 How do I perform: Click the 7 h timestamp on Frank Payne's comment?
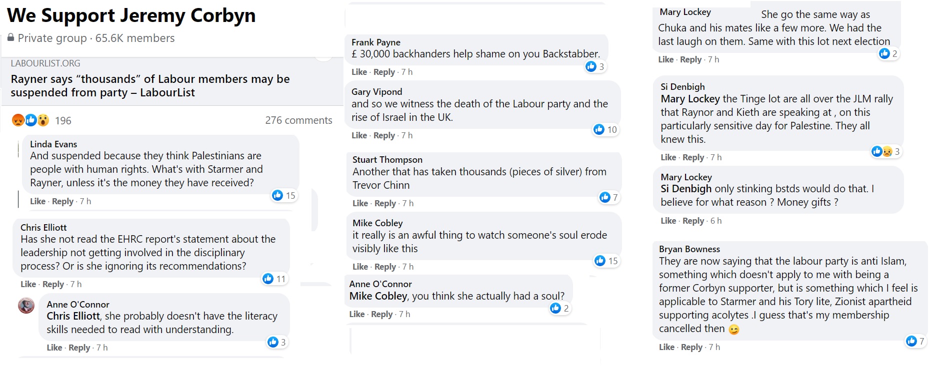406,72
